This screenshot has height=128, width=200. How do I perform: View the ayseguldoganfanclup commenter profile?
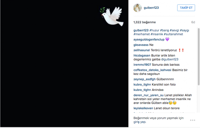[x=149, y=40]
